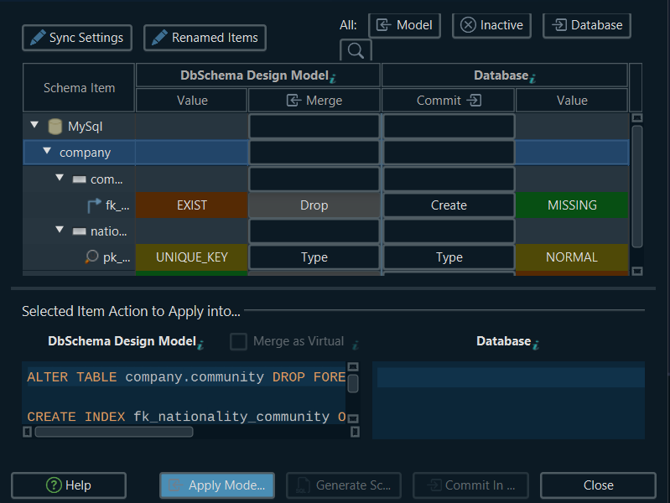Image resolution: width=670 pixels, height=503 pixels.
Task: Click SQL pane scrollbar down arrow
Action: [353, 418]
